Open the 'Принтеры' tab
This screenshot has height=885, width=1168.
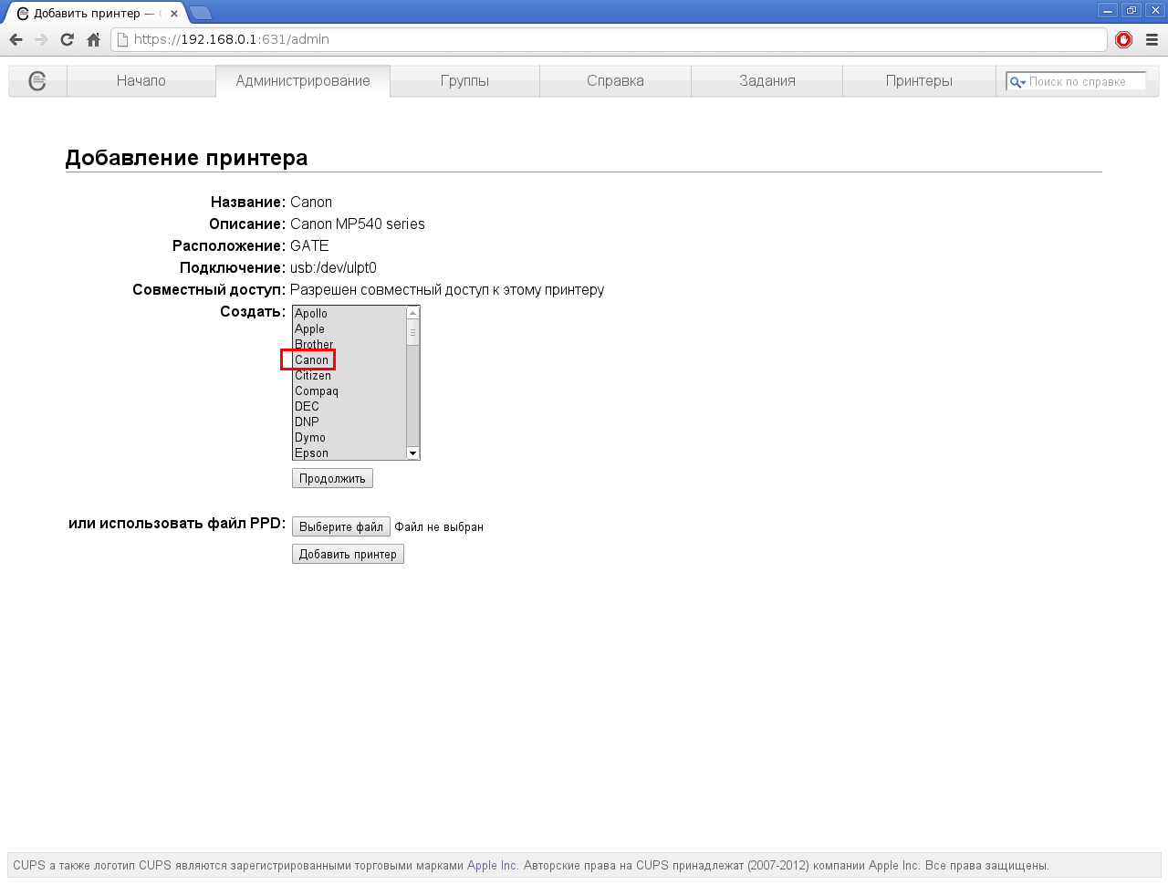919,81
